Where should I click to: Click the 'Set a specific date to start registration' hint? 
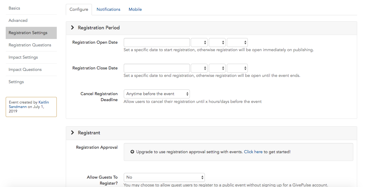point(219,50)
